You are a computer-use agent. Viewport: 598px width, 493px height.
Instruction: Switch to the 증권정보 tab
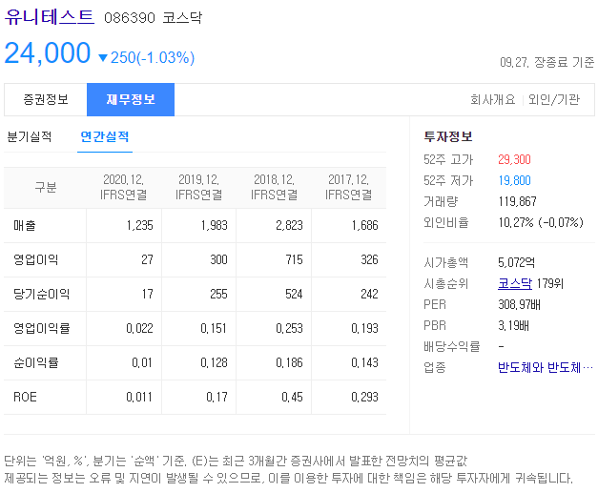pos(46,99)
